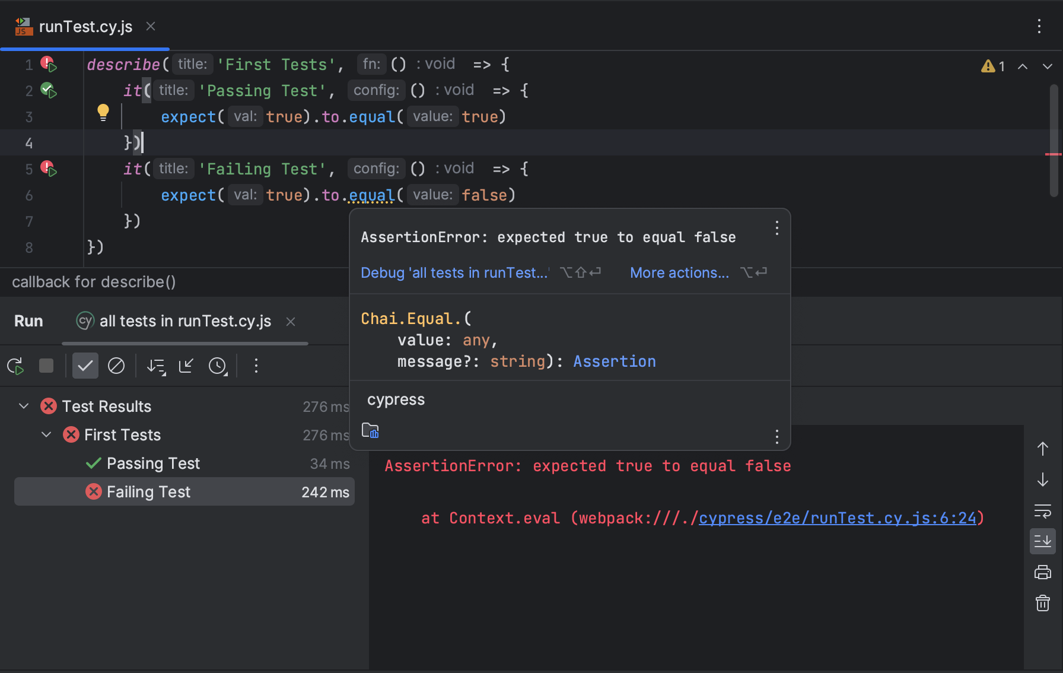Collapse the Test Results tree node
This screenshot has width=1063, height=673.
[x=24, y=407]
